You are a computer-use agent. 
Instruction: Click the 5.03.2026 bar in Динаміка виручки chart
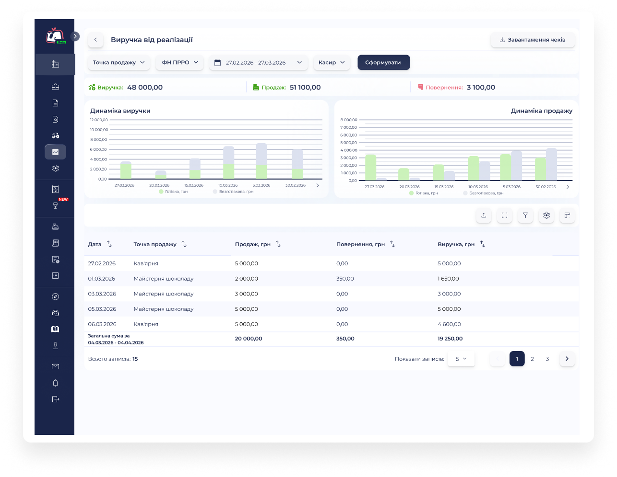261,161
